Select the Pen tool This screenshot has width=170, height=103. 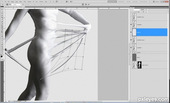[2, 39]
